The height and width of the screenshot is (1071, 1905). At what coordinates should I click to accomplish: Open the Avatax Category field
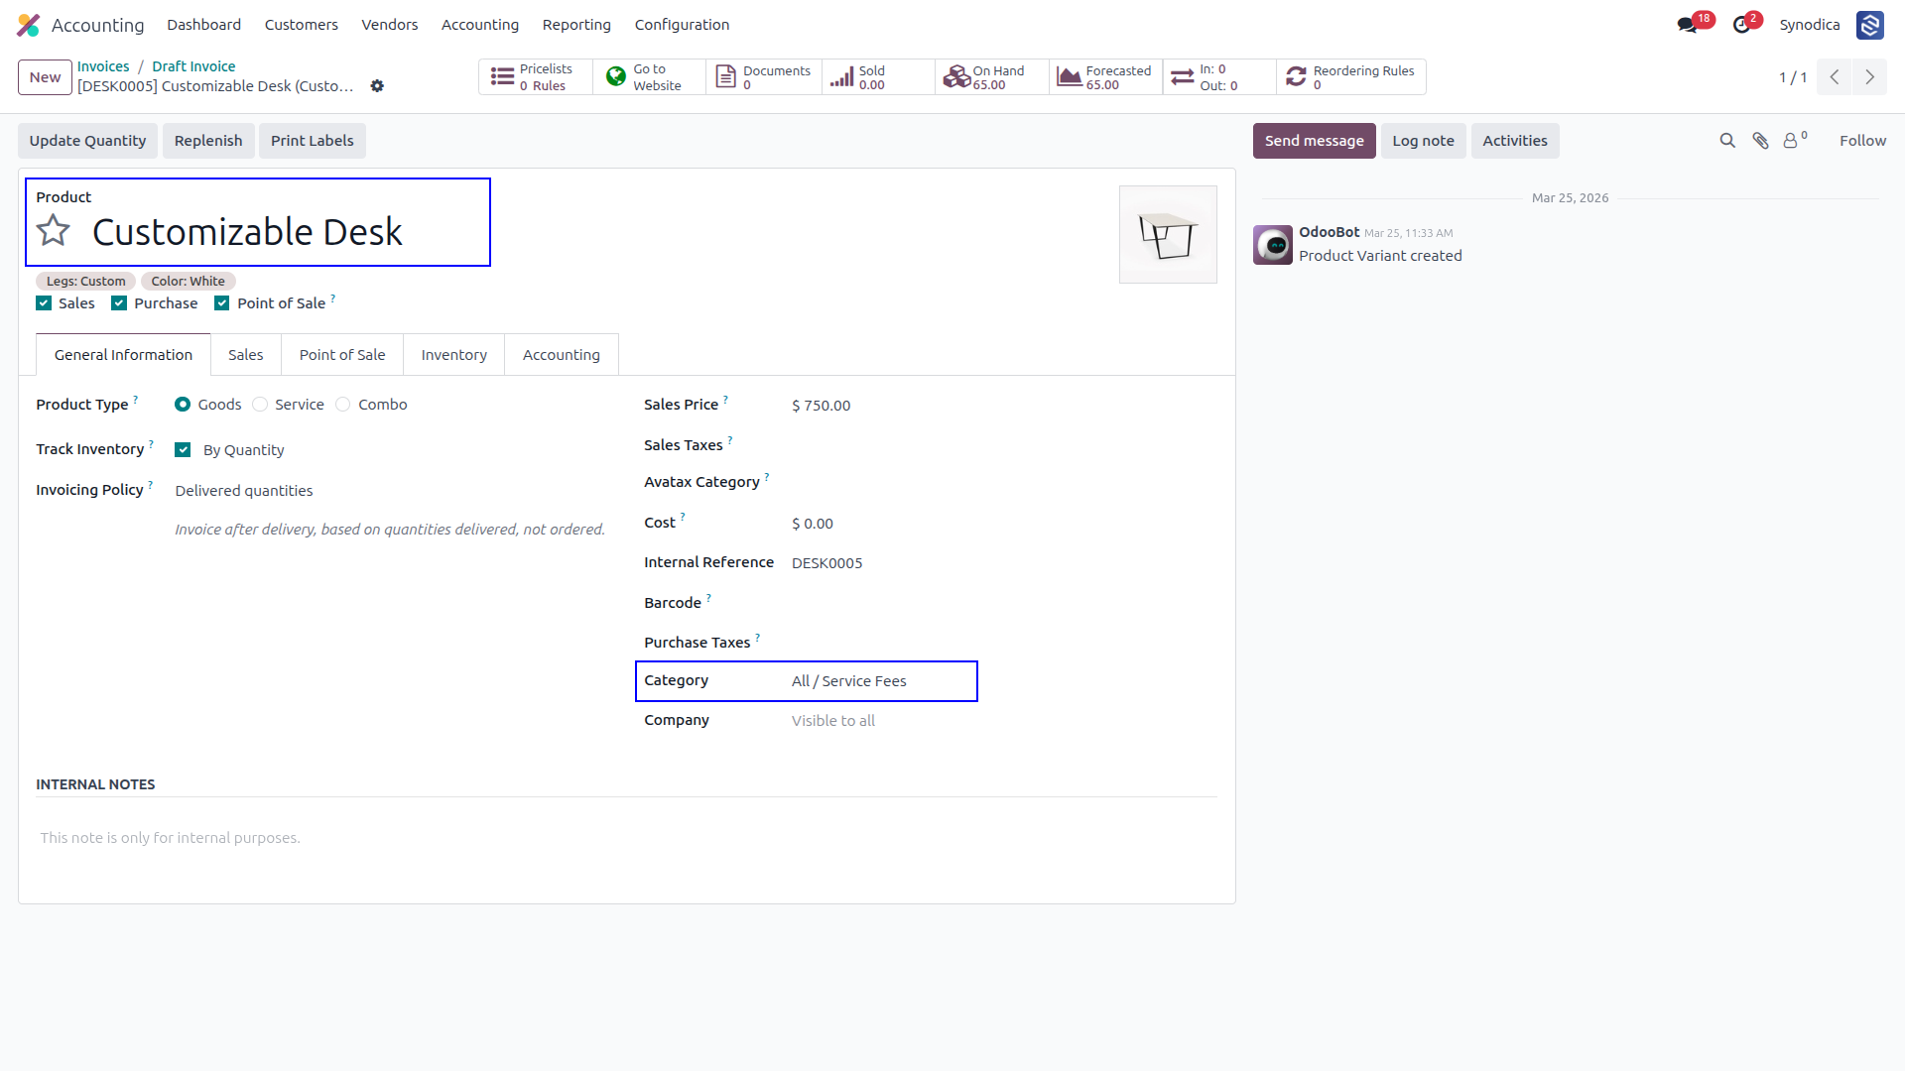point(1004,482)
